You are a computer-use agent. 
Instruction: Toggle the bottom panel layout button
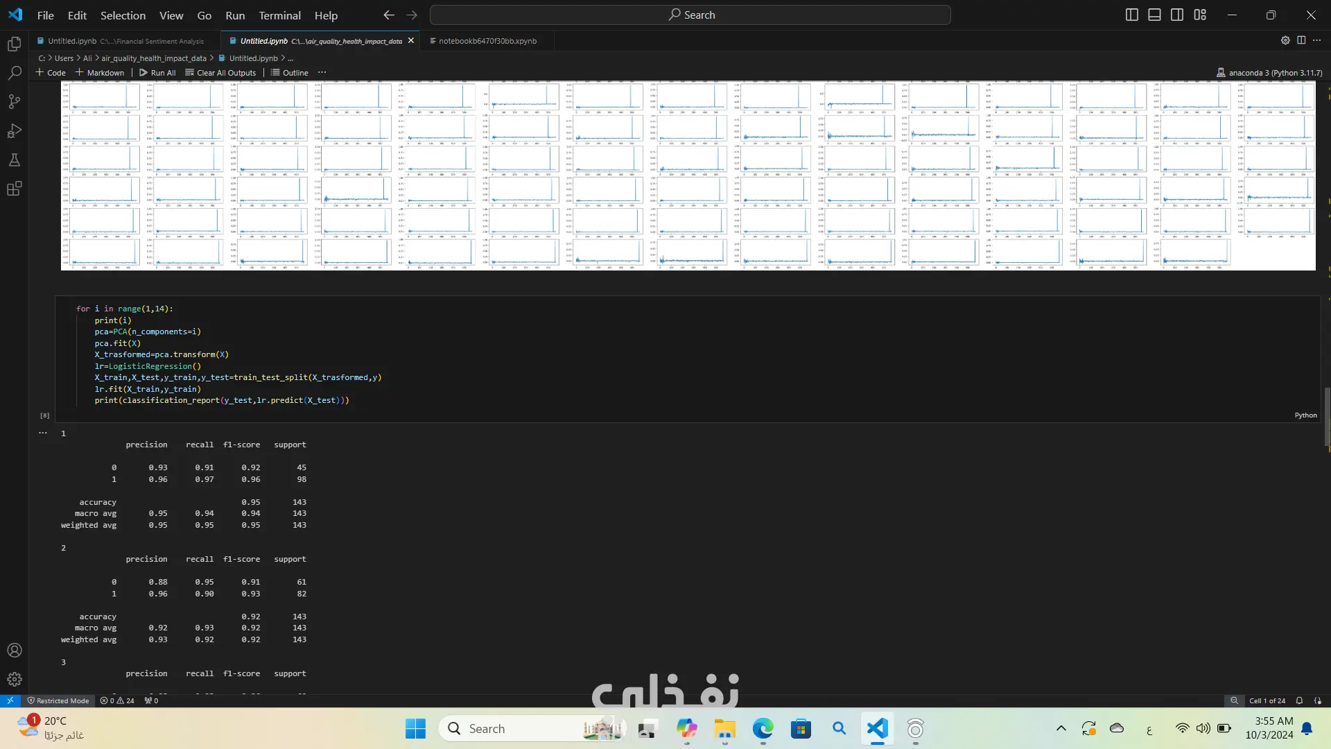tap(1154, 15)
